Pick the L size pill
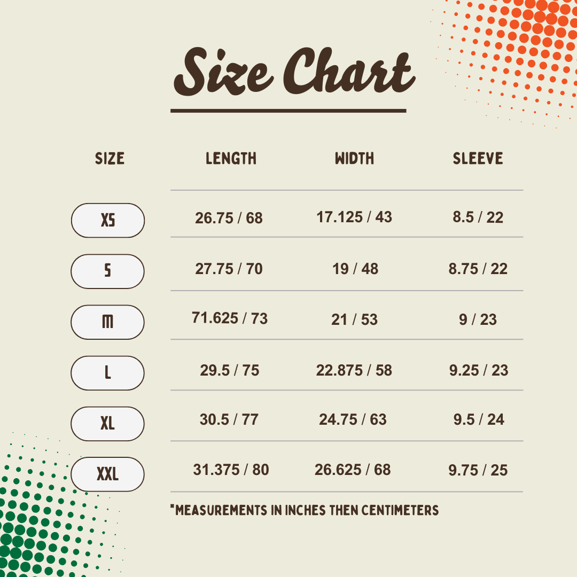577x577 pixels. pos(108,372)
